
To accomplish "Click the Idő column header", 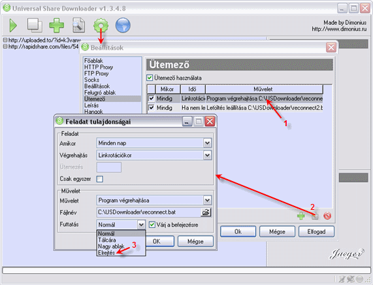I will click(x=193, y=90).
